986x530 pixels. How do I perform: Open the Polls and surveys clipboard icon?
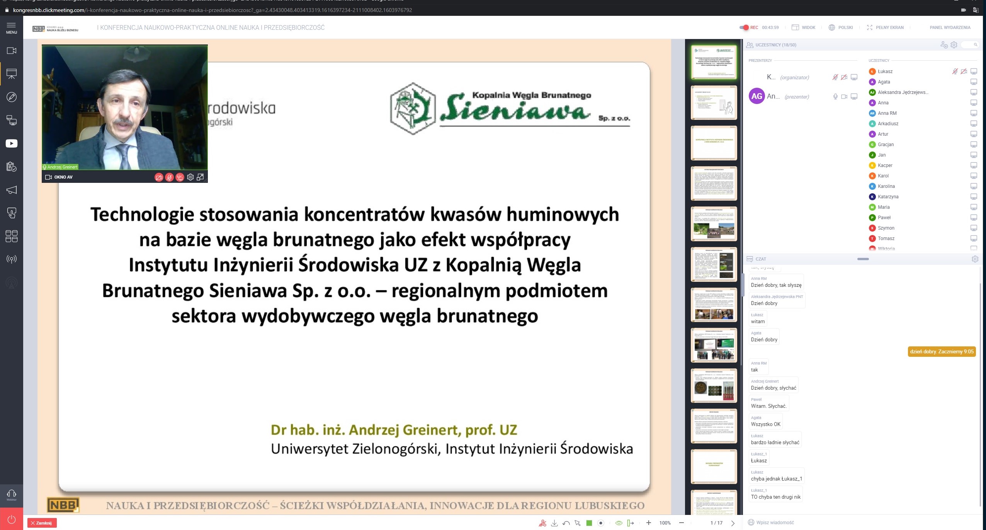(x=12, y=167)
